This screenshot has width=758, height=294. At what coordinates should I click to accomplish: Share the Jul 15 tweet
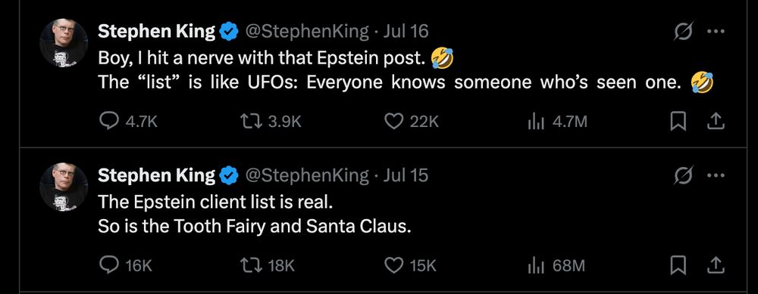pyautogui.click(x=716, y=265)
